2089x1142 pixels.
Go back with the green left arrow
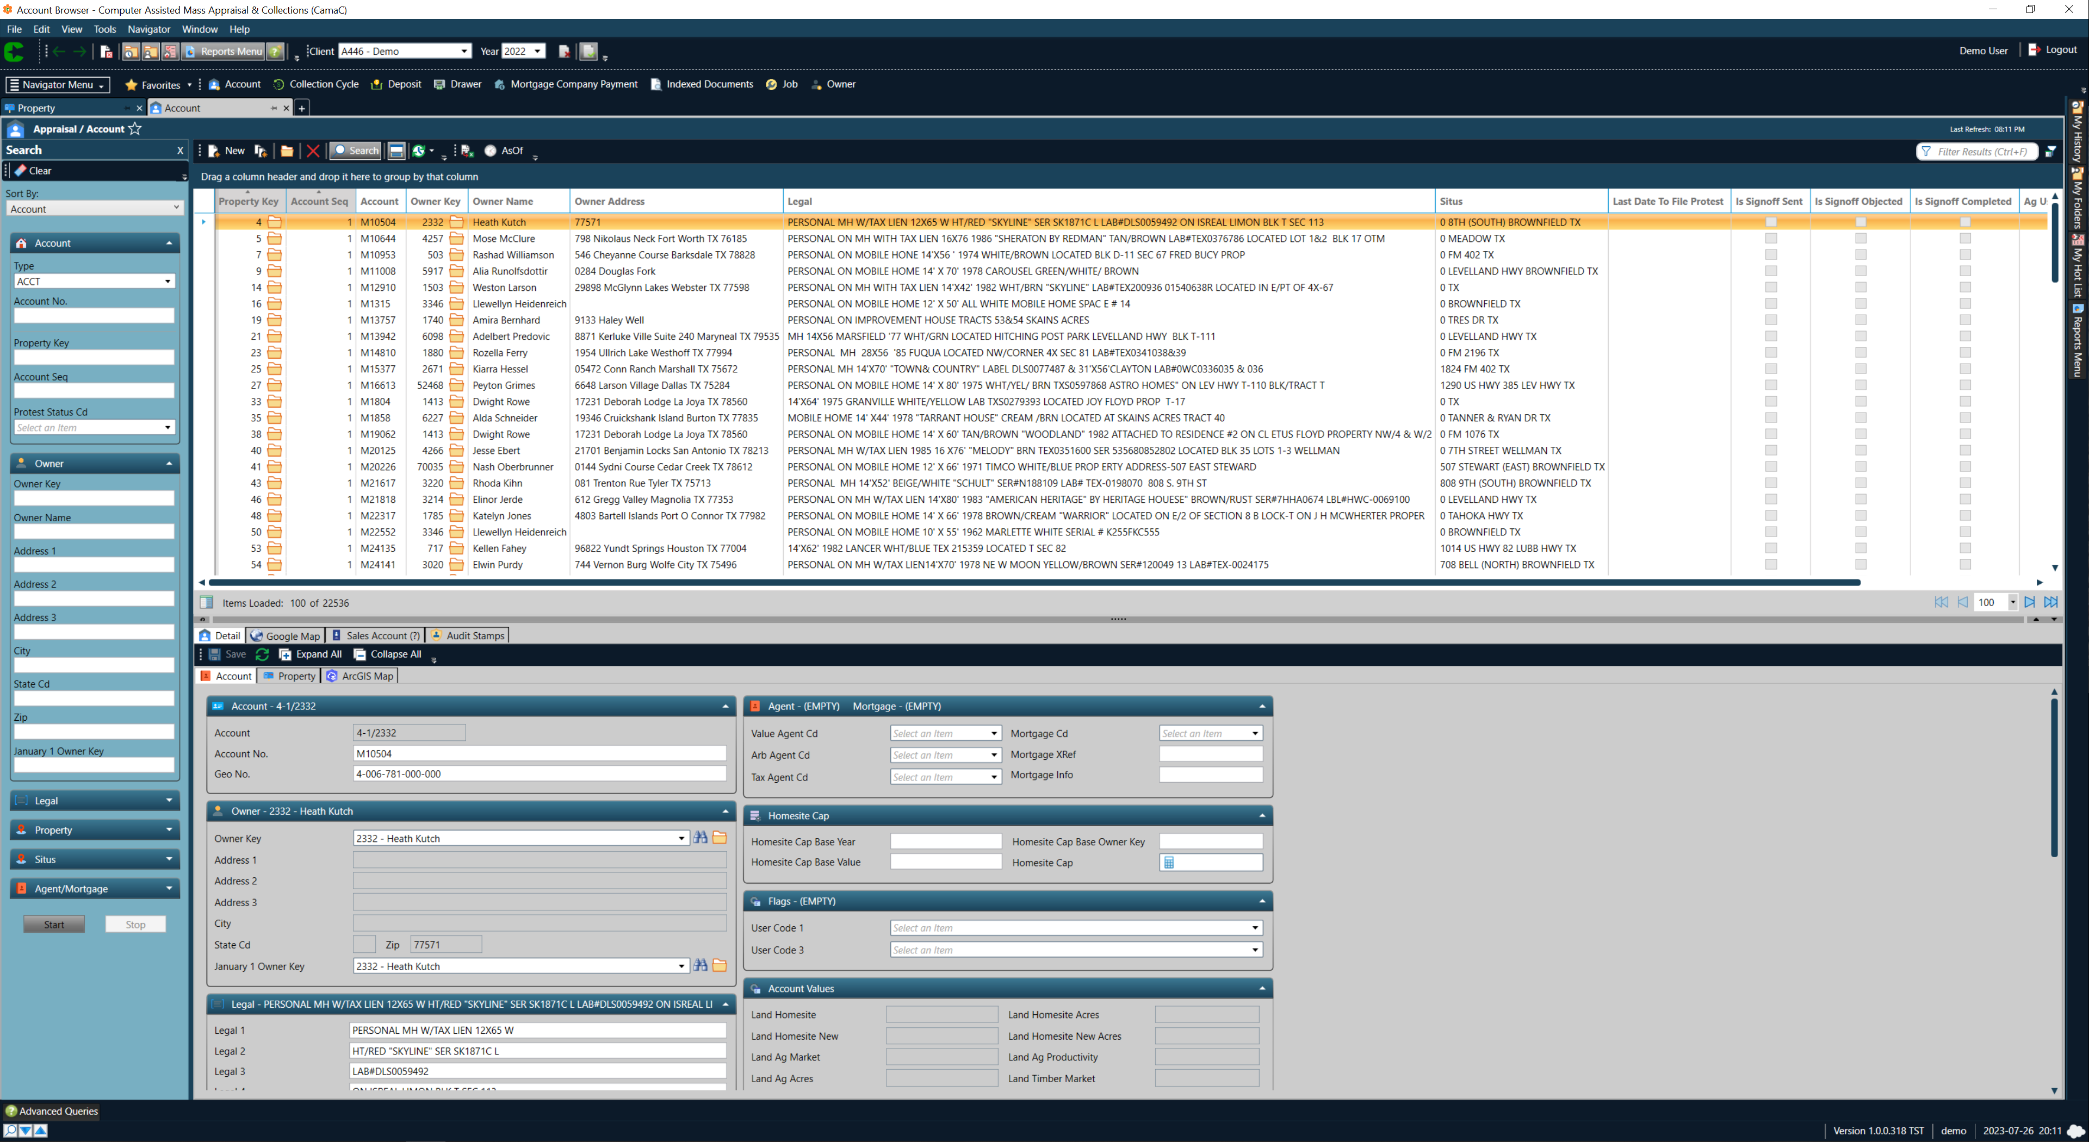(58, 52)
